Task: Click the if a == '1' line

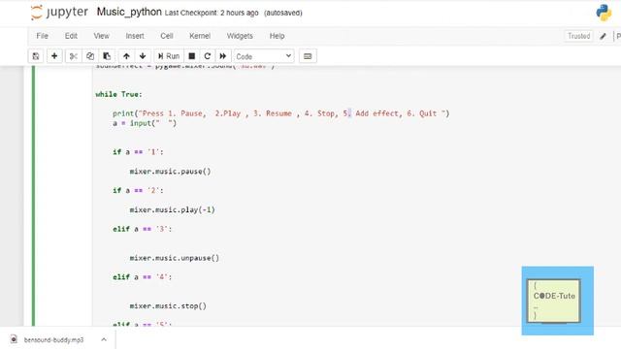Action: point(138,152)
